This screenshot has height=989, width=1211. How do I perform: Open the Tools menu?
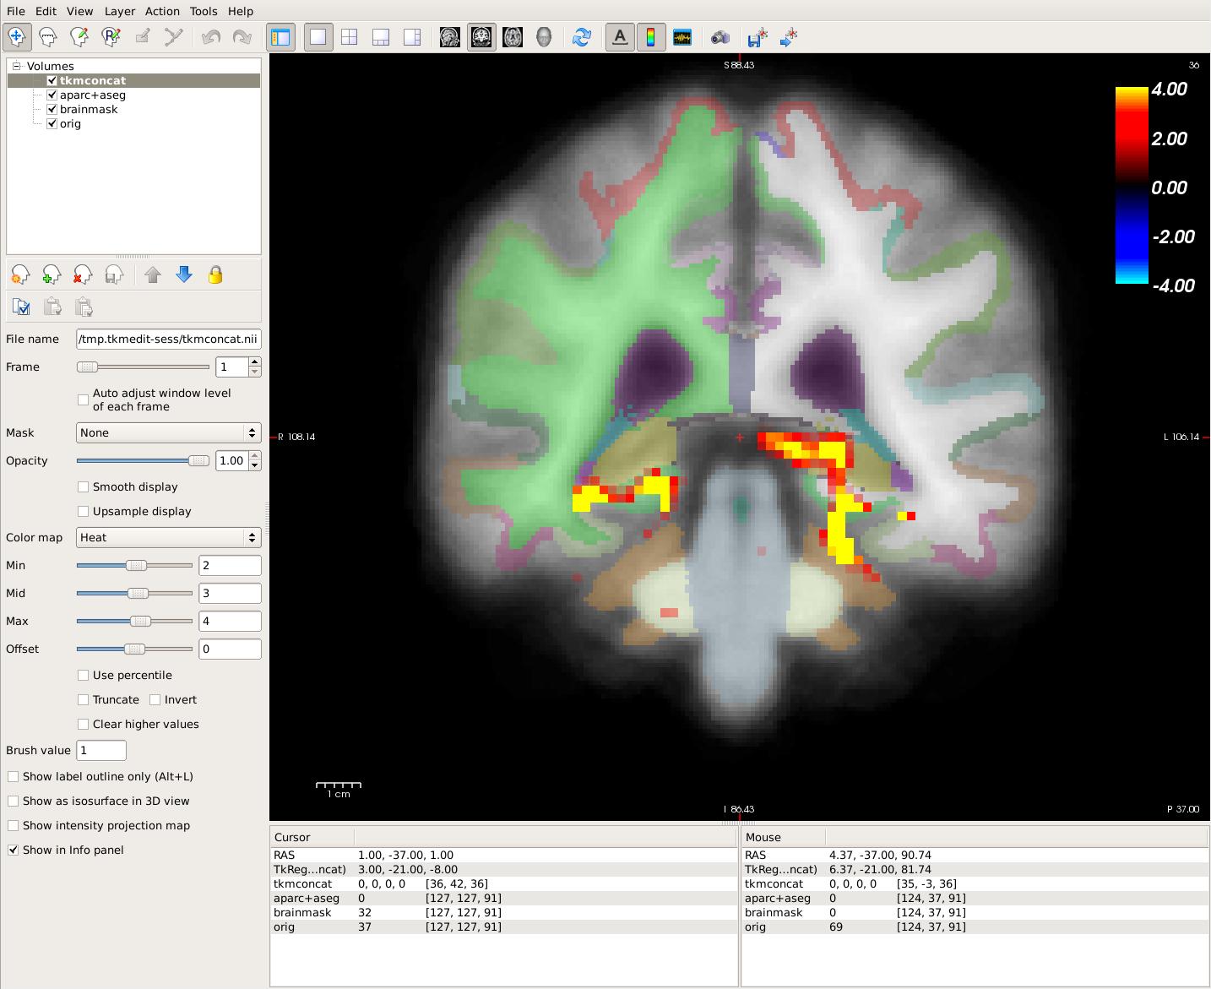[203, 11]
